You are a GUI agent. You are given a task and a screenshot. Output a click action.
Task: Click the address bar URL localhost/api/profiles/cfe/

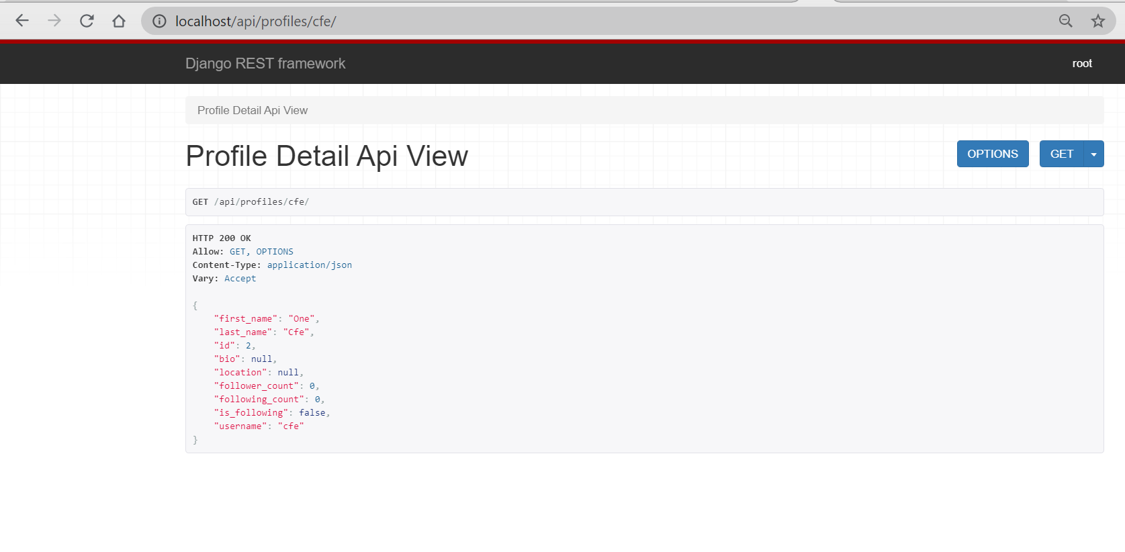click(256, 21)
